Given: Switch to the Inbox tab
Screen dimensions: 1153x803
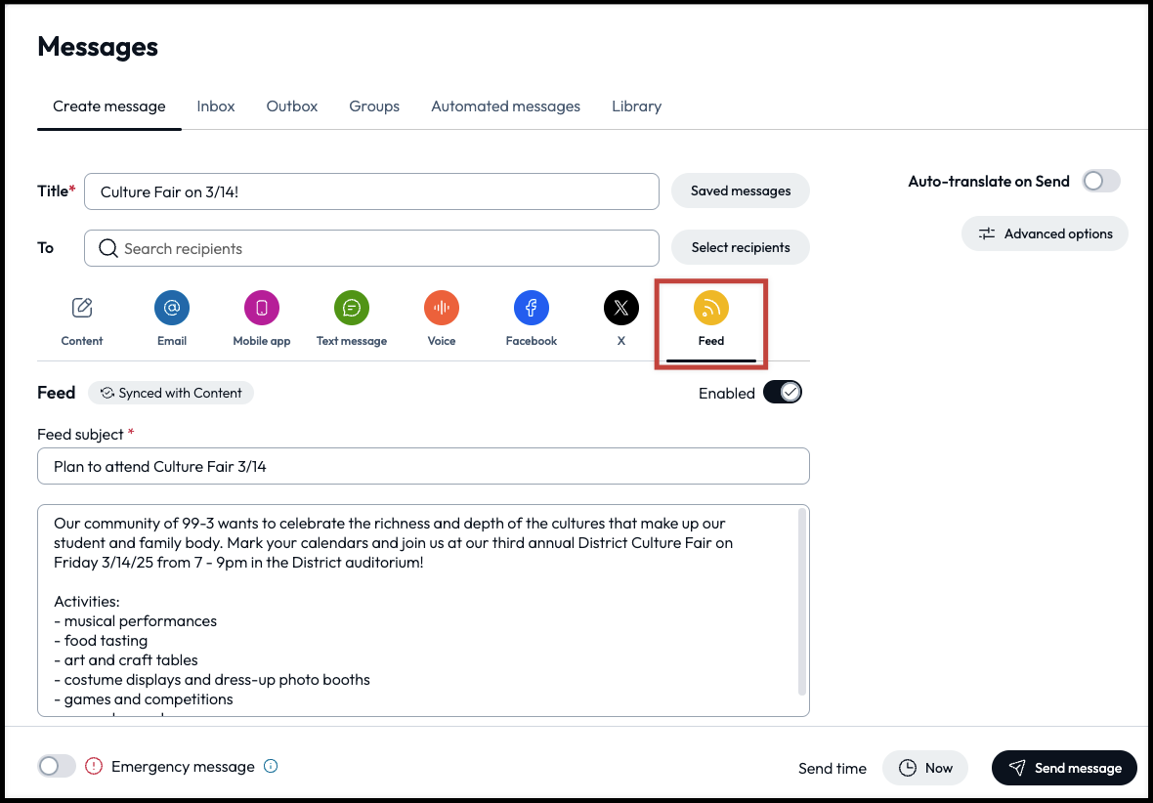Looking at the screenshot, I should pyautogui.click(x=216, y=106).
